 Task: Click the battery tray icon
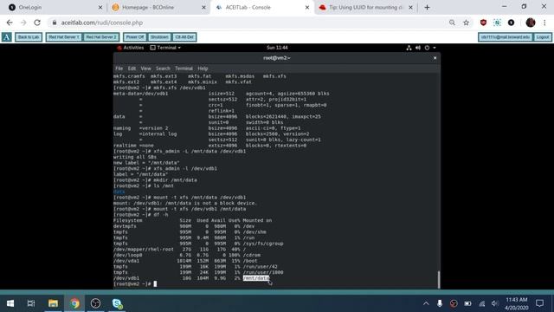(x=467, y=303)
